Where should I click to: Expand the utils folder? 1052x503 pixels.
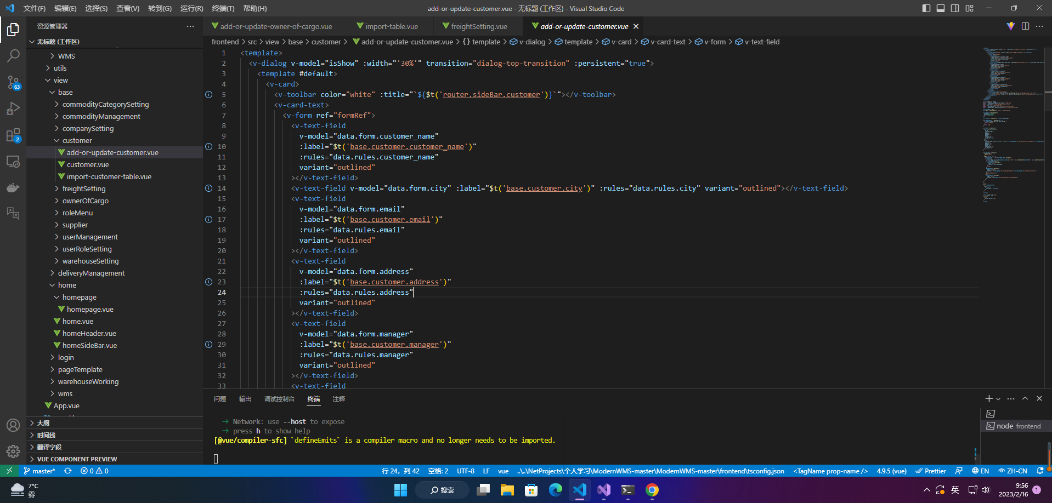click(x=114, y=68)
